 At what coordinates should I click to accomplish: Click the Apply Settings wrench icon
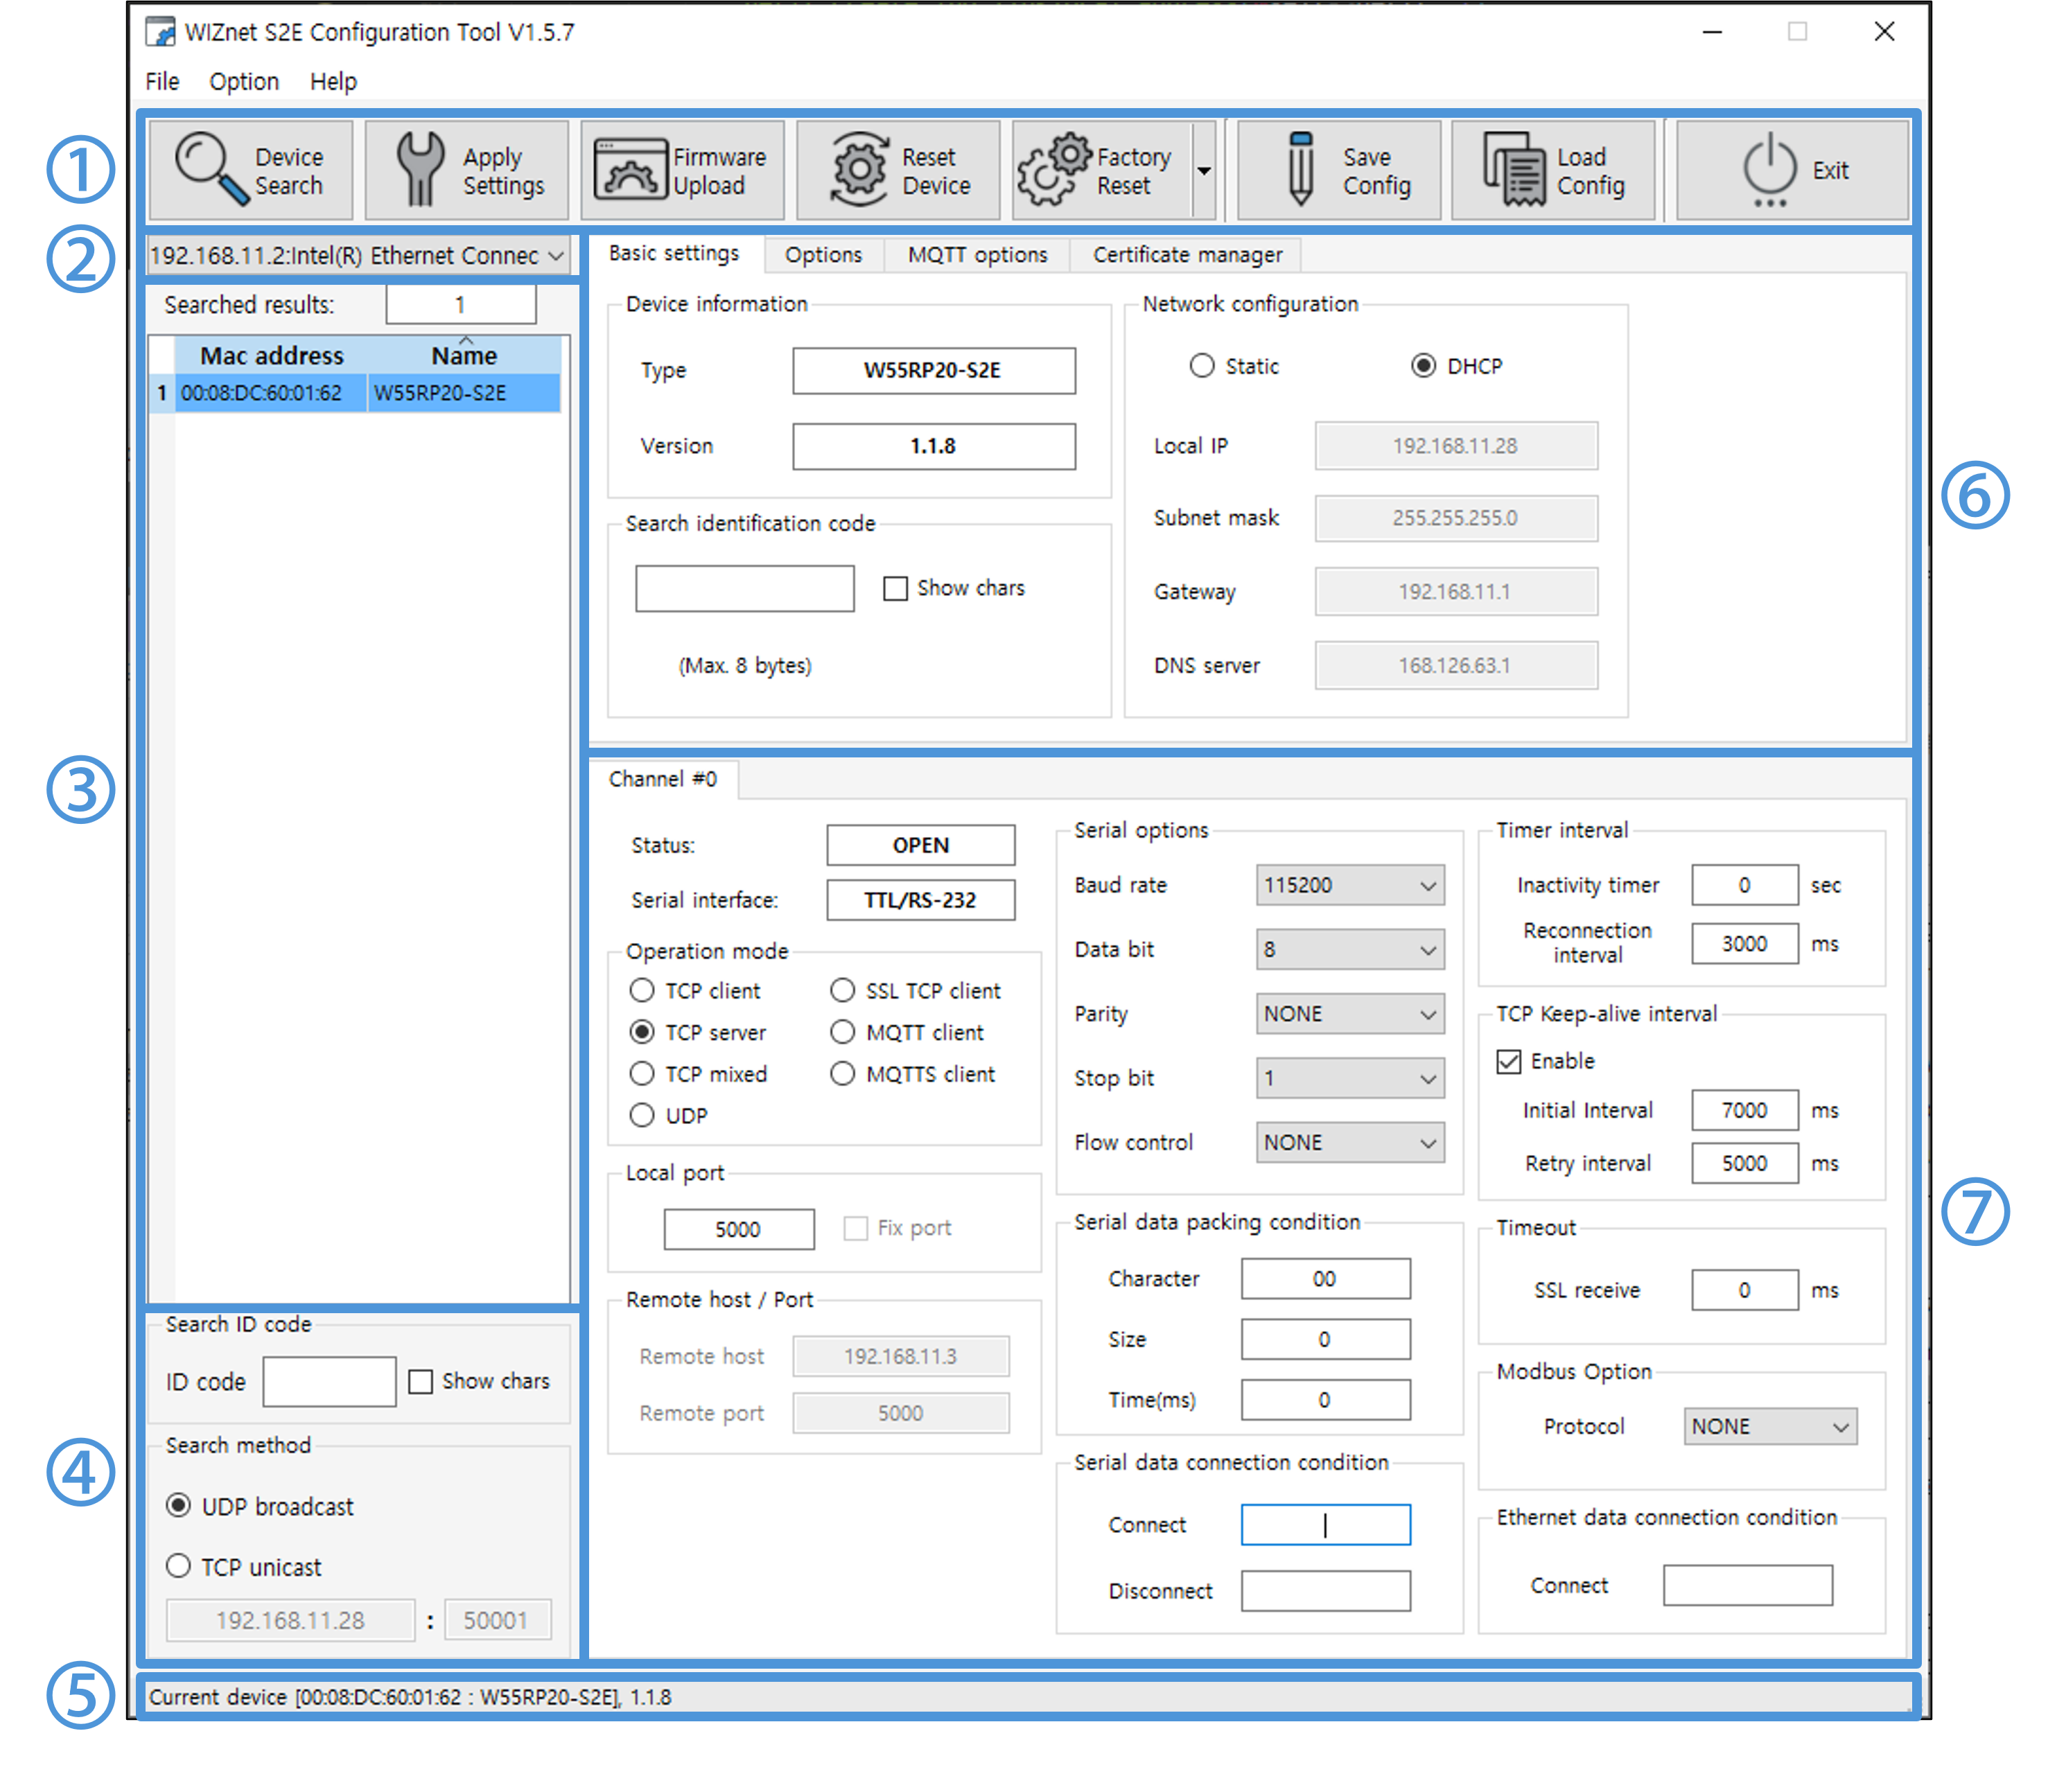coord(421,169)
